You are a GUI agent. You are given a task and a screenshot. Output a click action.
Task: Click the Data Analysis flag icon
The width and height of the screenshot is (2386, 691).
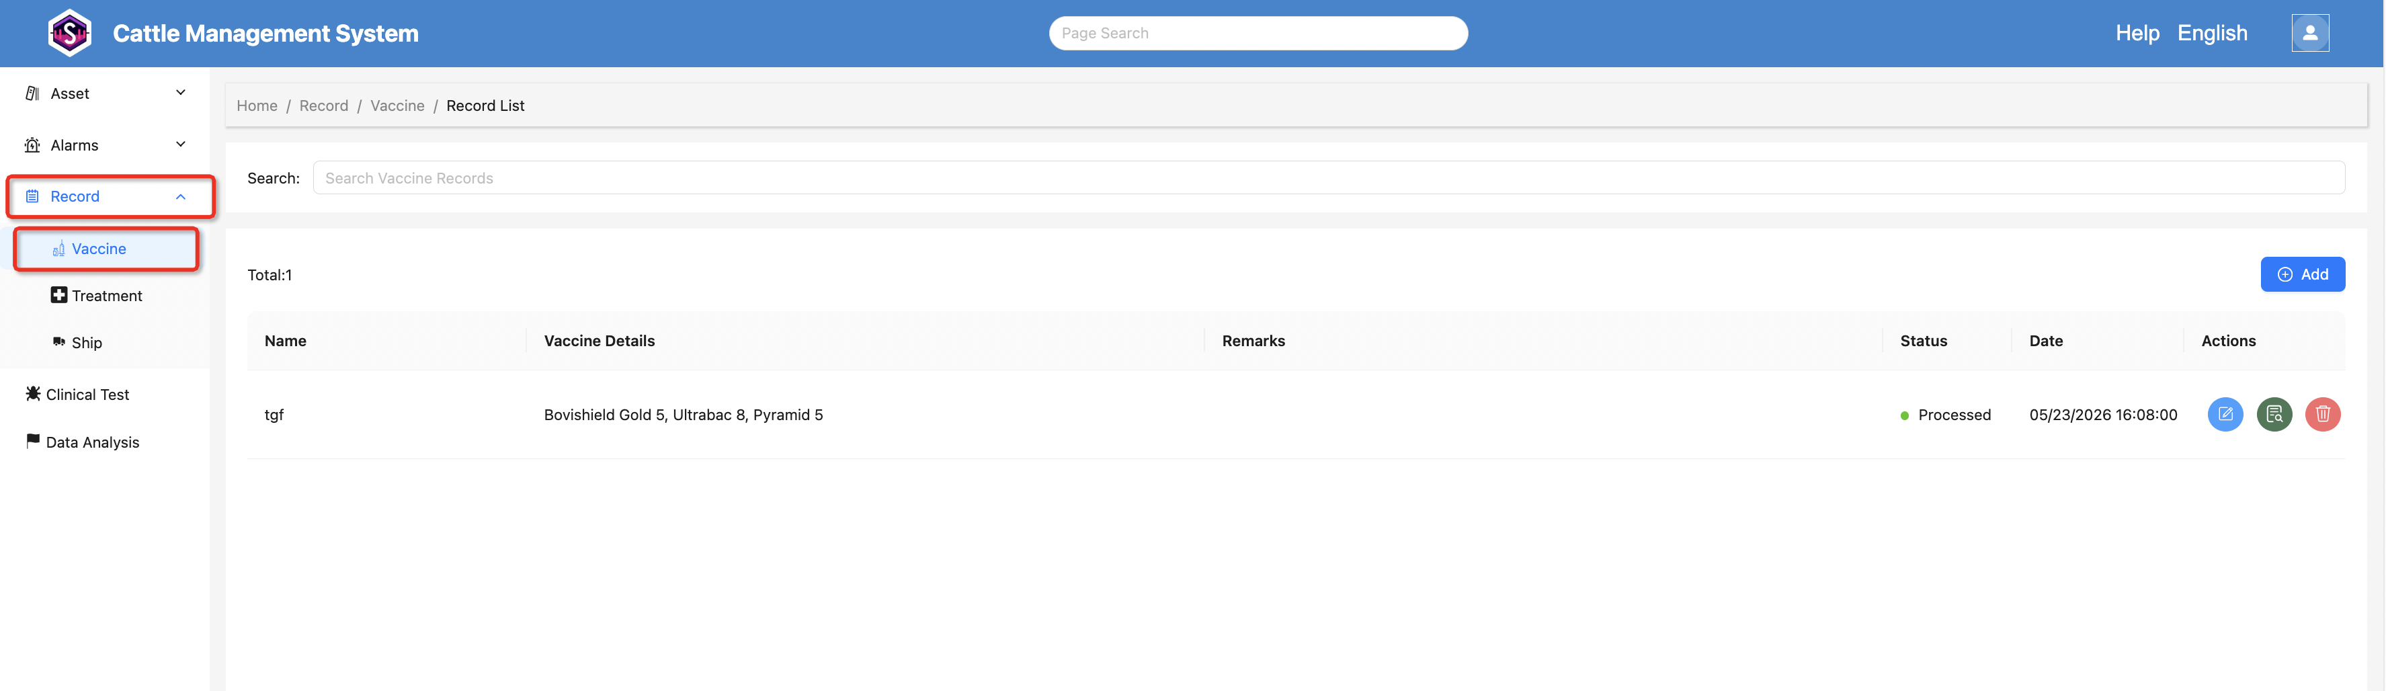(34, 441)
